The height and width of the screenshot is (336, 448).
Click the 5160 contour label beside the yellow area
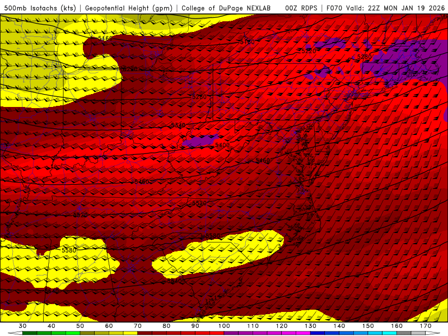point(105,38)
